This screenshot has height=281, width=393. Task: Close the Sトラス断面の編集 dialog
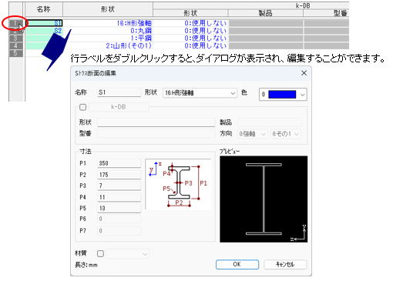[x=304, y=73]
